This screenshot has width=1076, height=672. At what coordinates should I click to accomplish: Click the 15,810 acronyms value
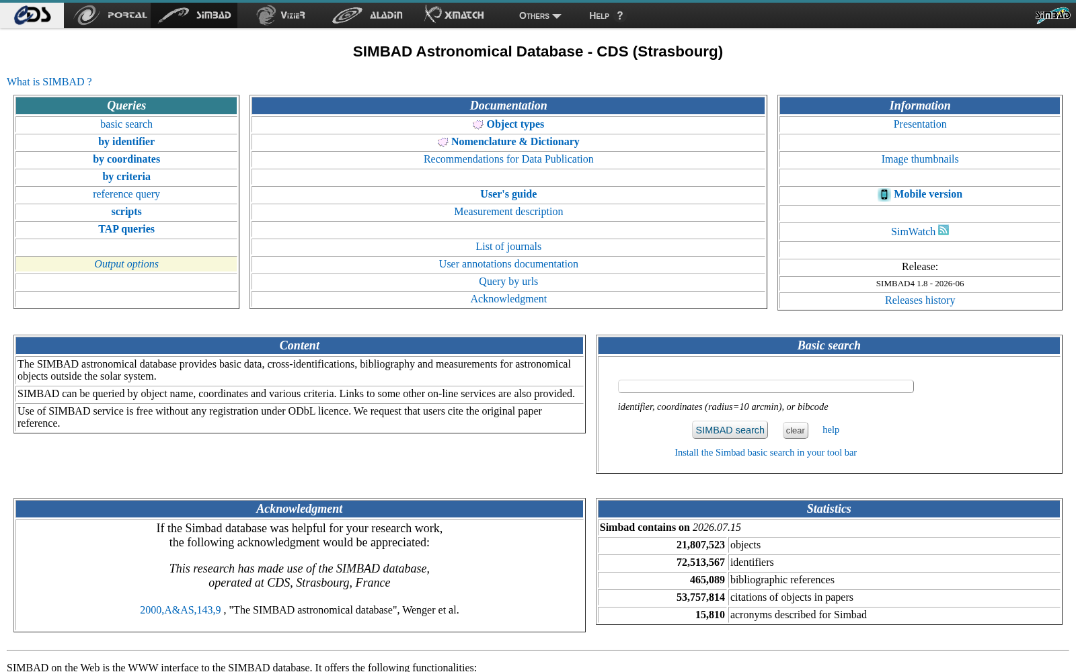709,615
